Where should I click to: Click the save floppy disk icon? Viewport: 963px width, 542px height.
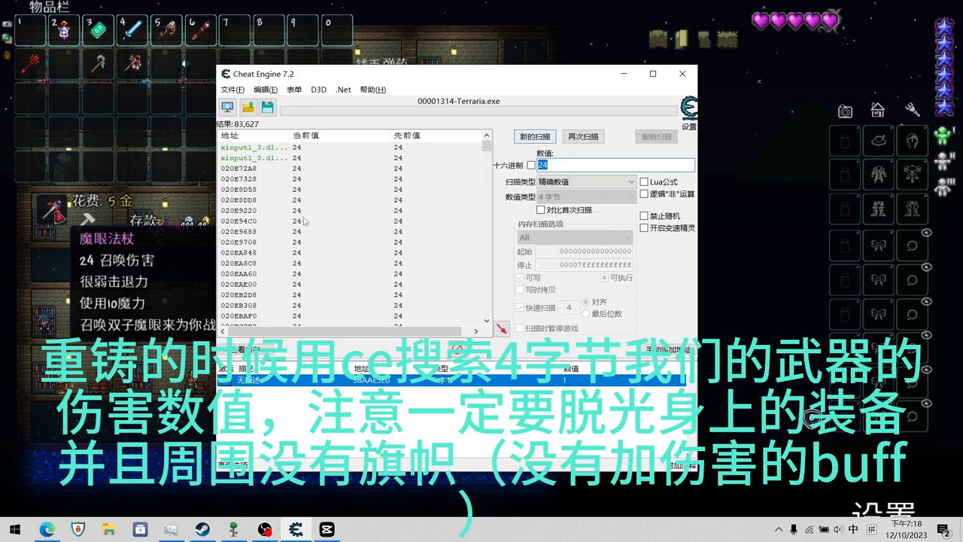coord(267,108)
